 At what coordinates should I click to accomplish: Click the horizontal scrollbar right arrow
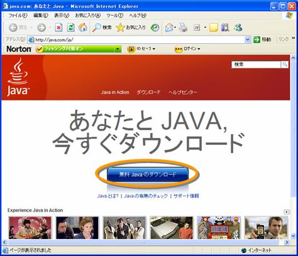[x=287, y=242]
